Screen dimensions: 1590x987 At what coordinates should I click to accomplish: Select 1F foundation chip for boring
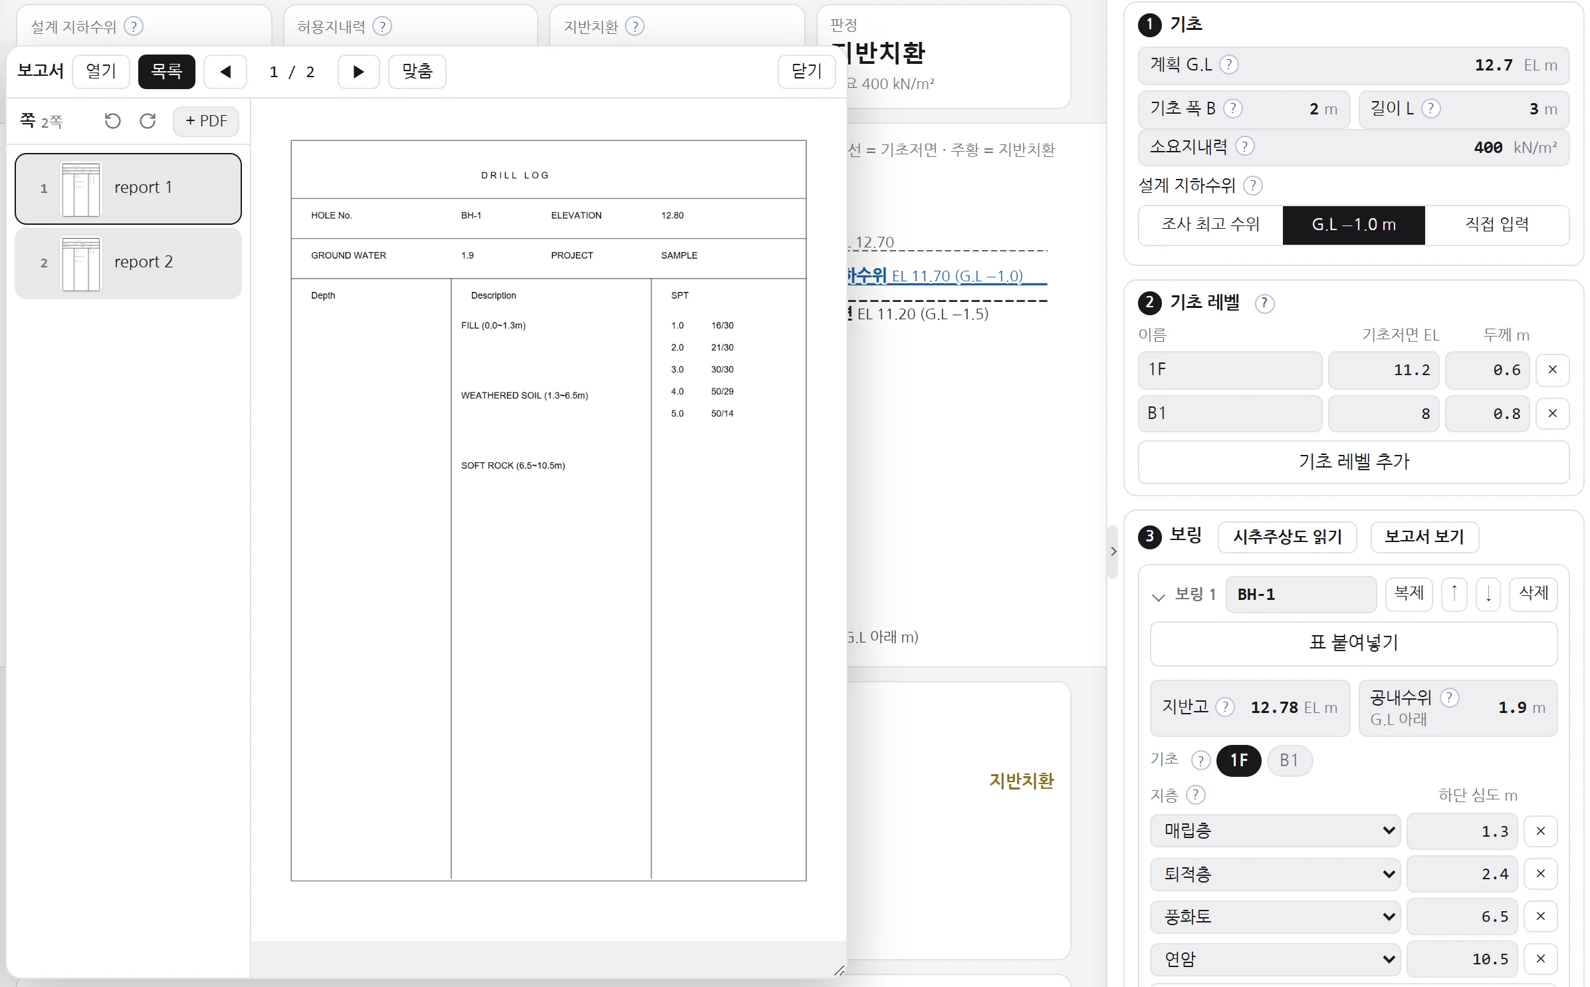pos(1238,760)
